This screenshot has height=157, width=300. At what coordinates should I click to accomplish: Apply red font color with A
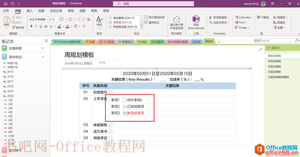(67, 26)
